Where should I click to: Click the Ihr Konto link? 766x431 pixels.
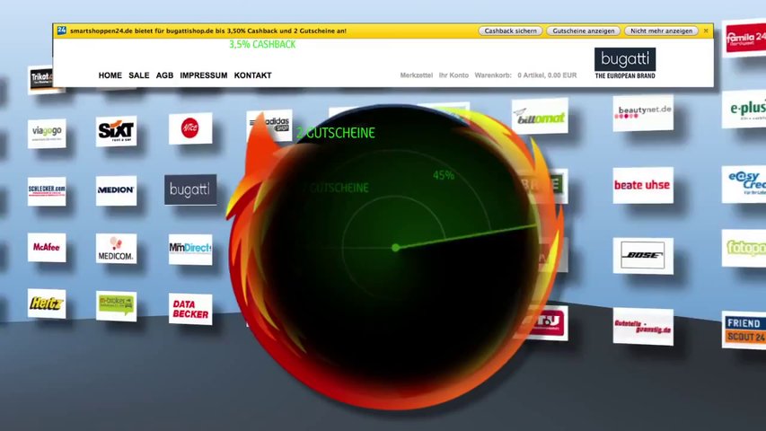point(453,76)
